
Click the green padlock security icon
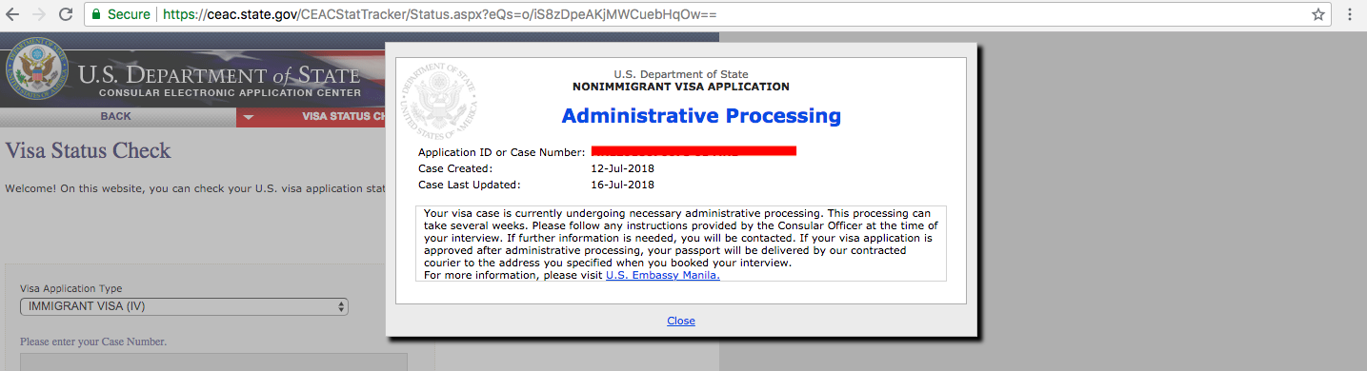[96, 15]
